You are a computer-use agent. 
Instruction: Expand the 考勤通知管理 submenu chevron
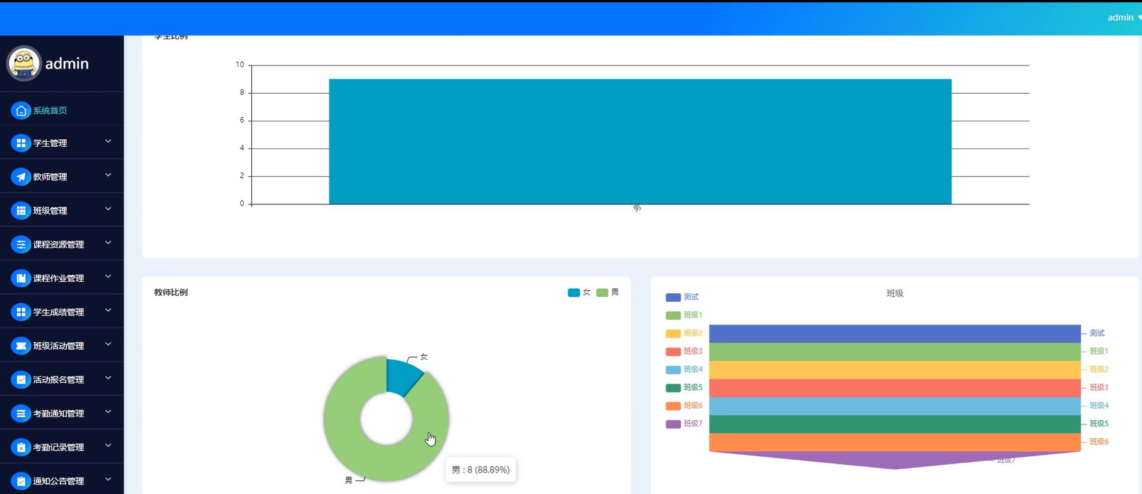pyautogui.click(x=108, y=412)
